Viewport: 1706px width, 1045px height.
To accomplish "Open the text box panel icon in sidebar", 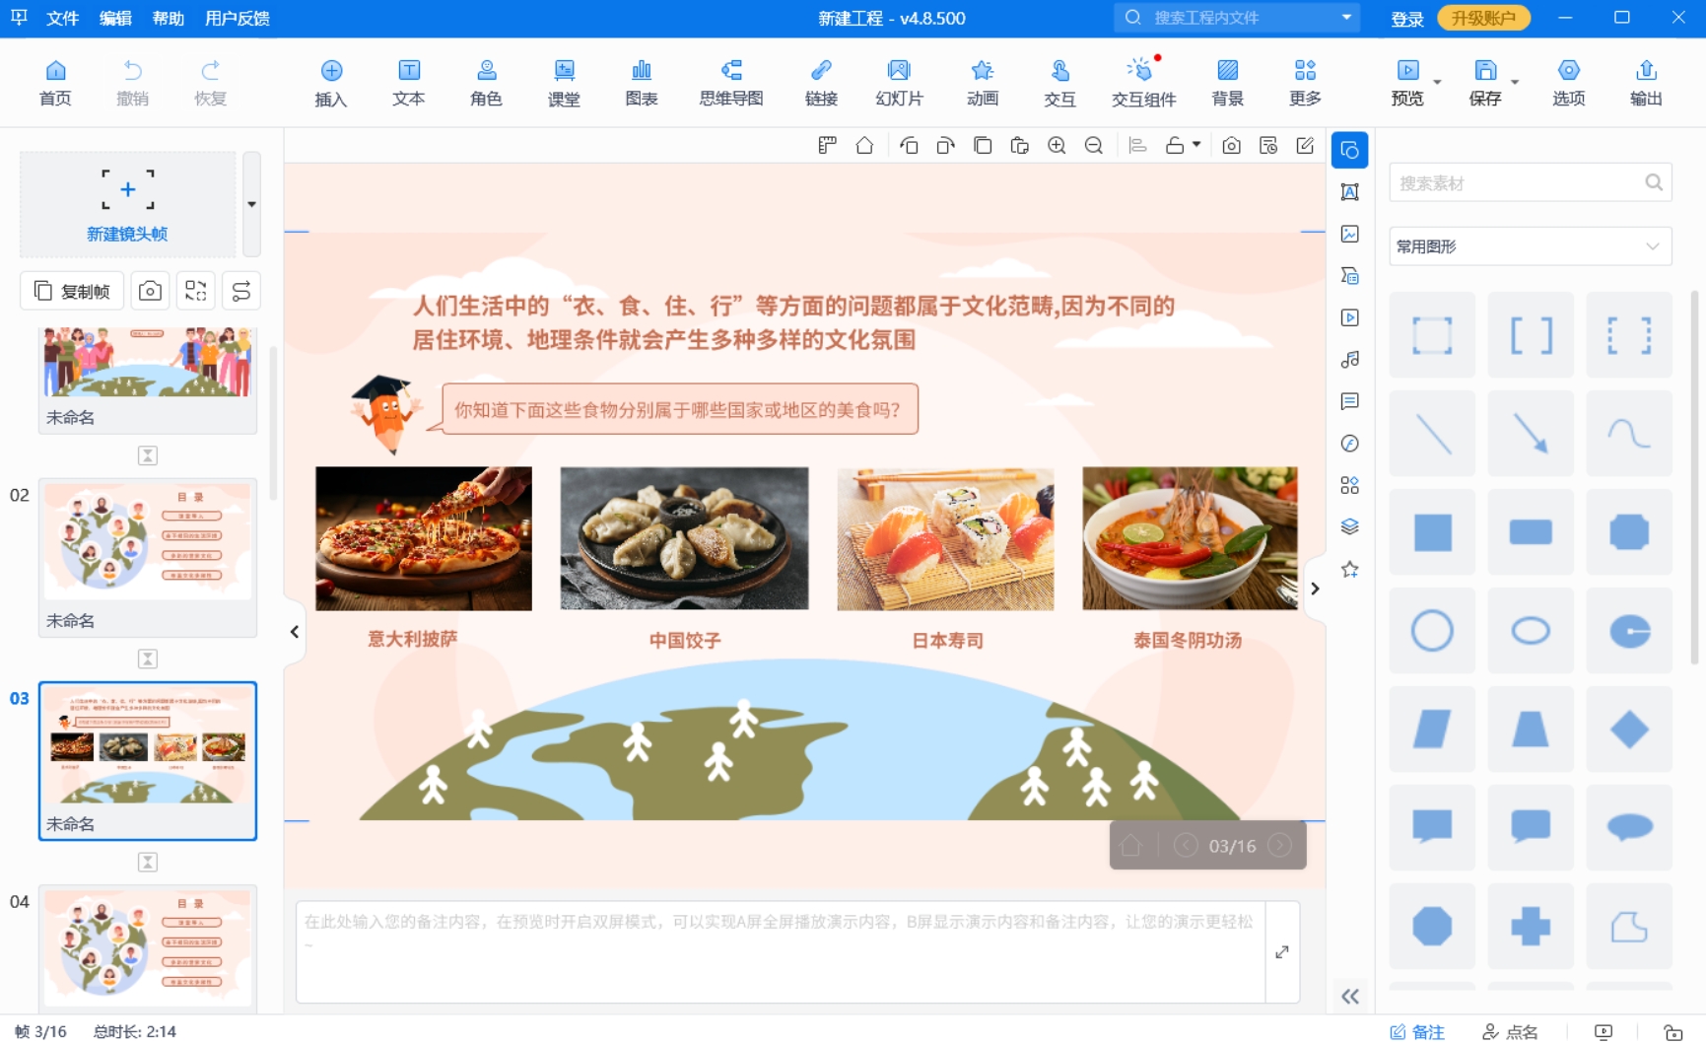I will click(x=1350, y=192).
